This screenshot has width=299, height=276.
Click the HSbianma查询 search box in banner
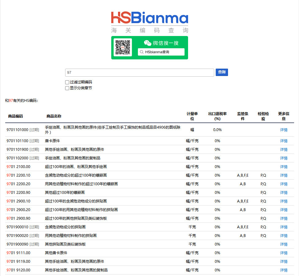pyautogui.click(x=161, y=52)
